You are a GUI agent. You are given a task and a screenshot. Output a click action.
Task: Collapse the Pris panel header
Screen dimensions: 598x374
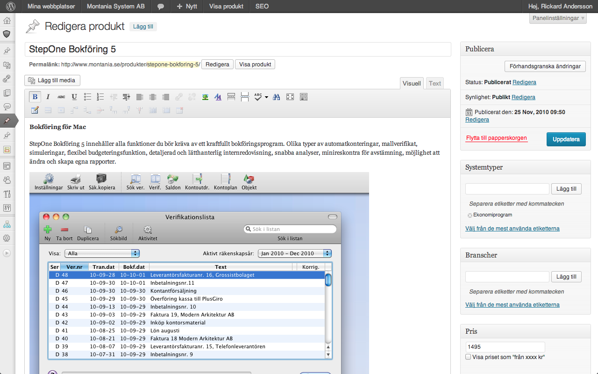526,331
